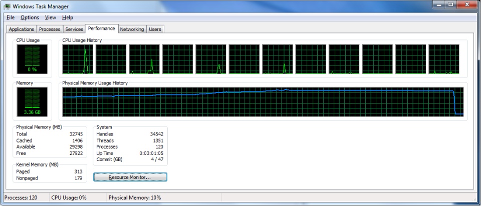Image resolution: width=481 pixels, height=206 pixels.
Task: Click the Cached memory value 1406
Action: tap(77, 140)
